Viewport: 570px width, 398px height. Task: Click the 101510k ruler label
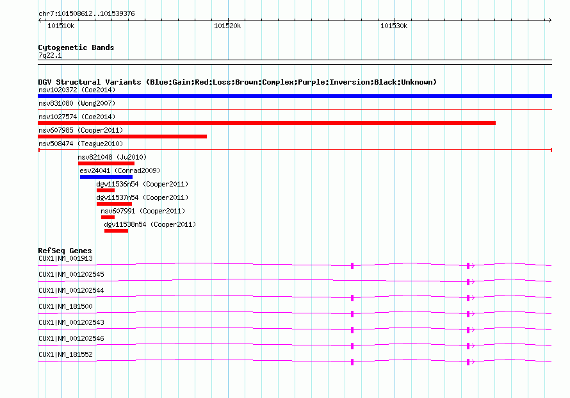[61, 26]
